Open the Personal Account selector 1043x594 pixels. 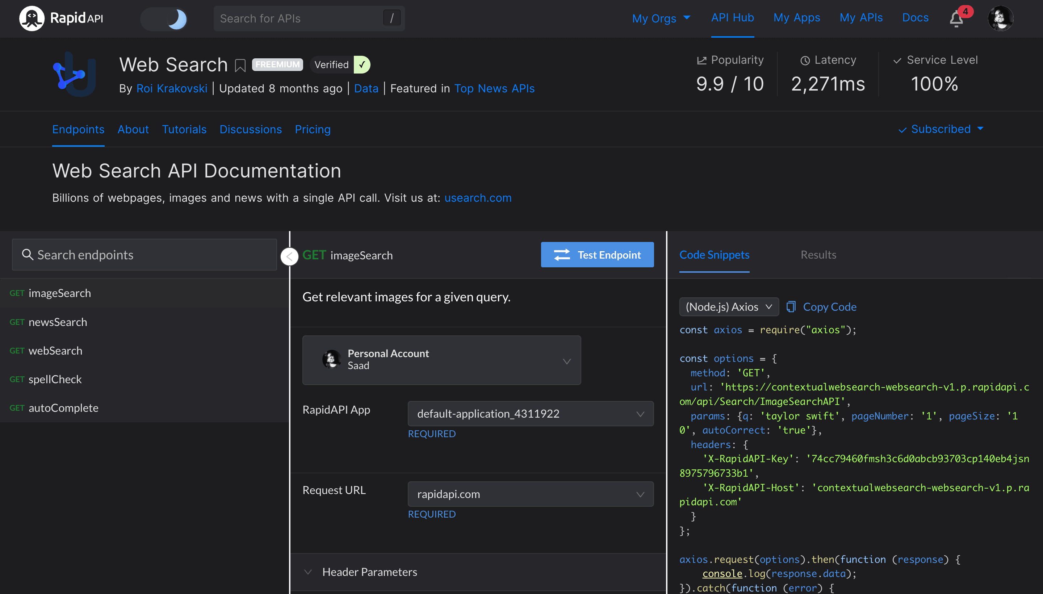(x=441, y=360)
